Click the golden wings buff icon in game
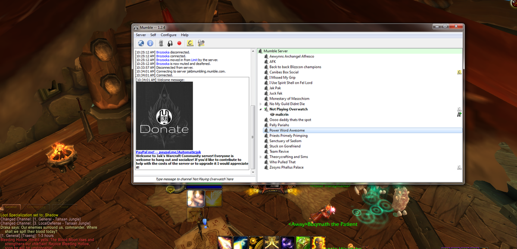Viewport: 517px width, 249px height. point(213,198)
